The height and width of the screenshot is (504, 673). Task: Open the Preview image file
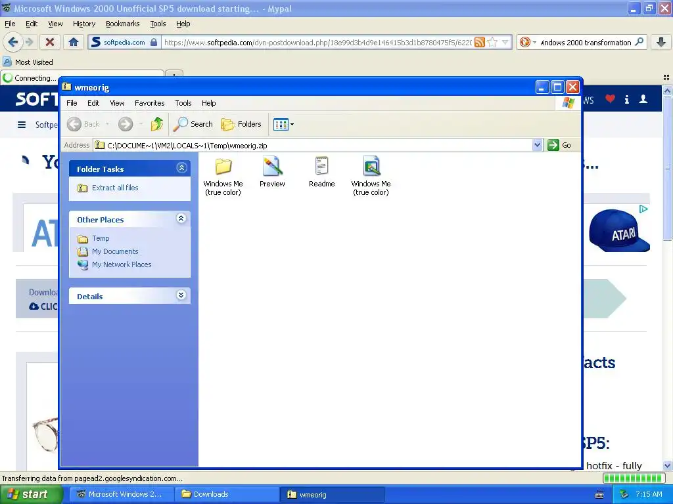tap(272, 172)
